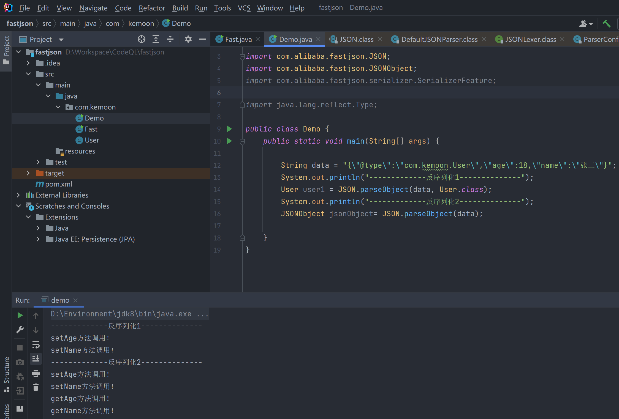Switch to JSONLexer.class tab

530,39
